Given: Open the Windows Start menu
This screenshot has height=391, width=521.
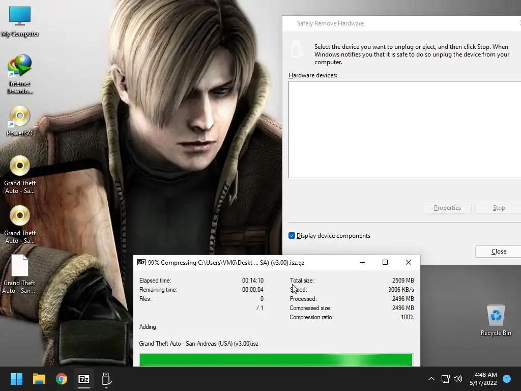Looking at the screenshot, I should point(16,379).
